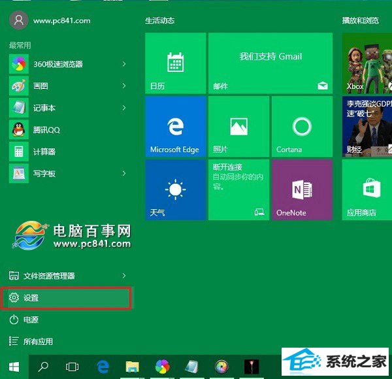Open the 应用商店 store tile
392x379 pixels.
coord(367,189)
